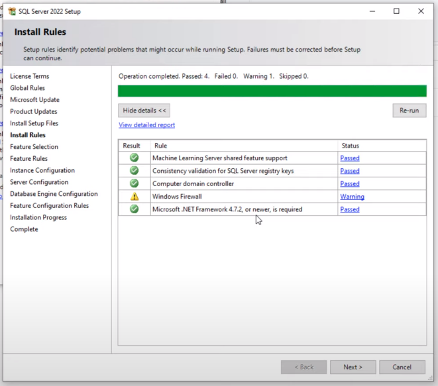
Task: Select License Terms step in sidebar
Action: coord(30,76)
